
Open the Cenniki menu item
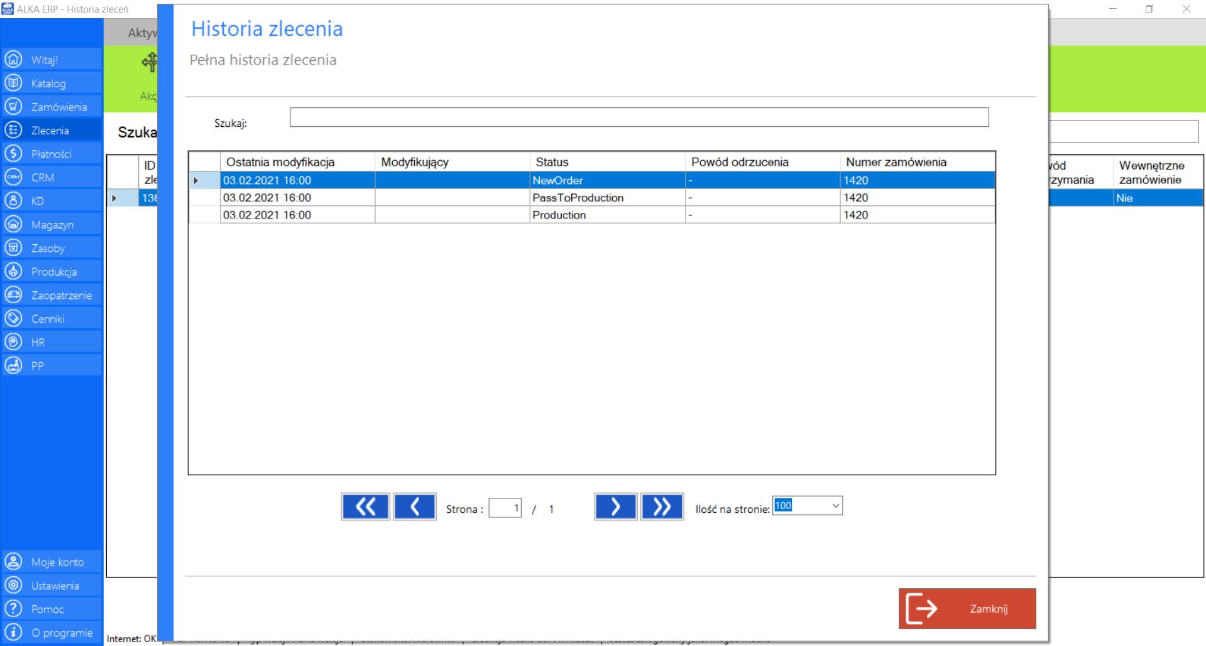pos(48,319)
